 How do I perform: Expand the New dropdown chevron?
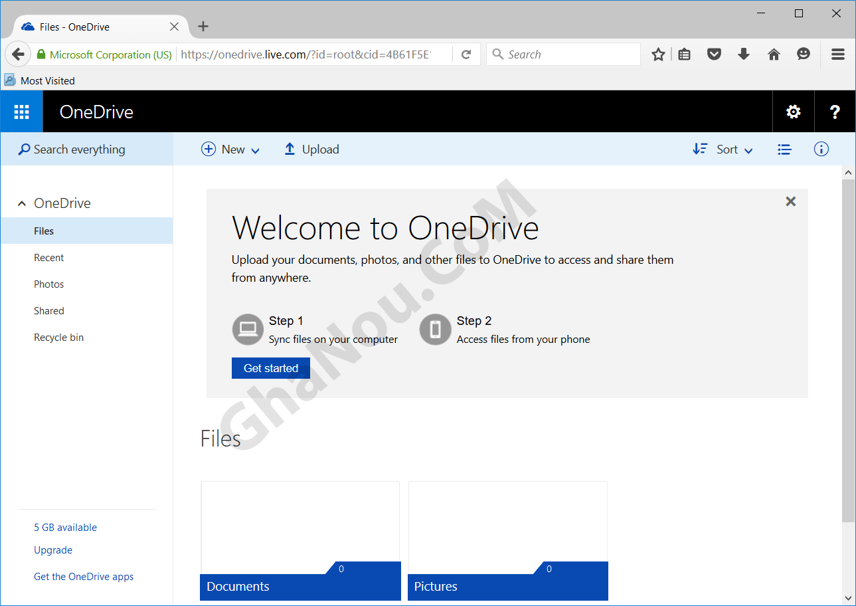[x=255, y=151]
